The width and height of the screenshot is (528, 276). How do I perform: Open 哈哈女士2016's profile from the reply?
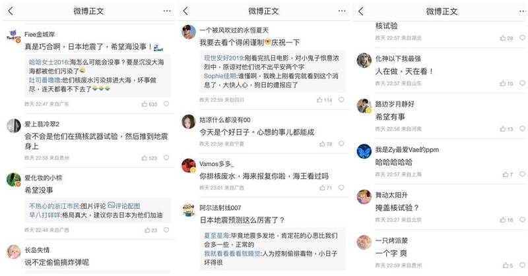(48, 62)
